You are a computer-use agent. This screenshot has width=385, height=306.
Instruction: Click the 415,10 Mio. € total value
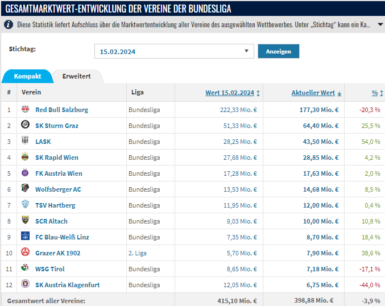237,301
